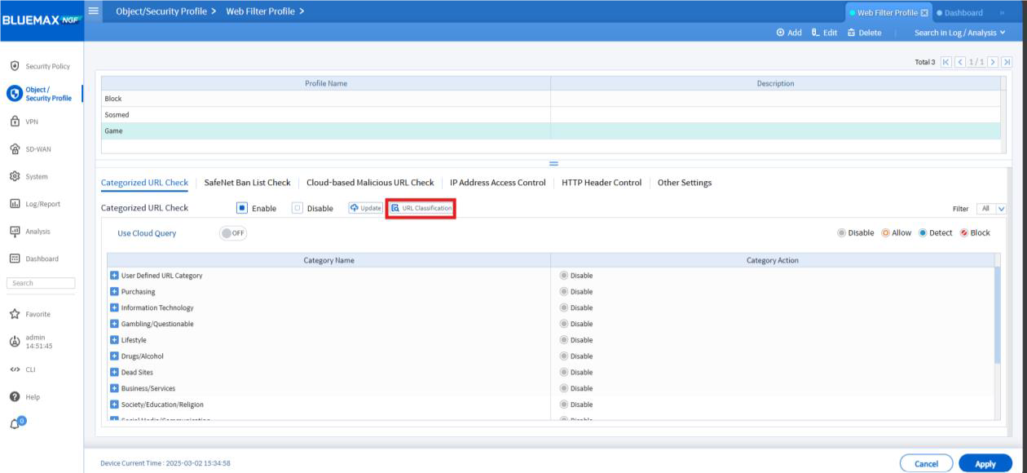Switch to HTTP Header Control tab
This screenshot has height=473, width=1027.
(602, 183)
